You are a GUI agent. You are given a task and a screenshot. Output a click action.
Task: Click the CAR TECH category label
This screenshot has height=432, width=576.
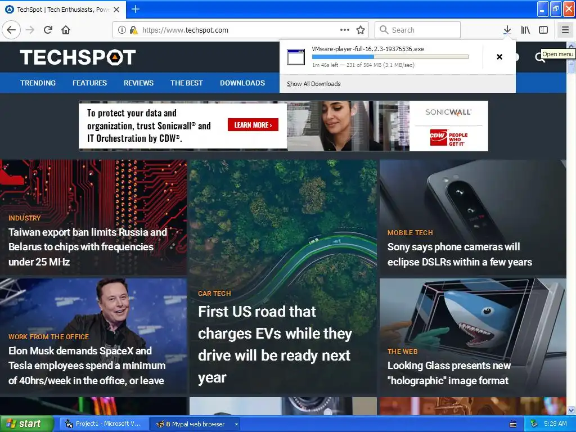pos(214,294)
